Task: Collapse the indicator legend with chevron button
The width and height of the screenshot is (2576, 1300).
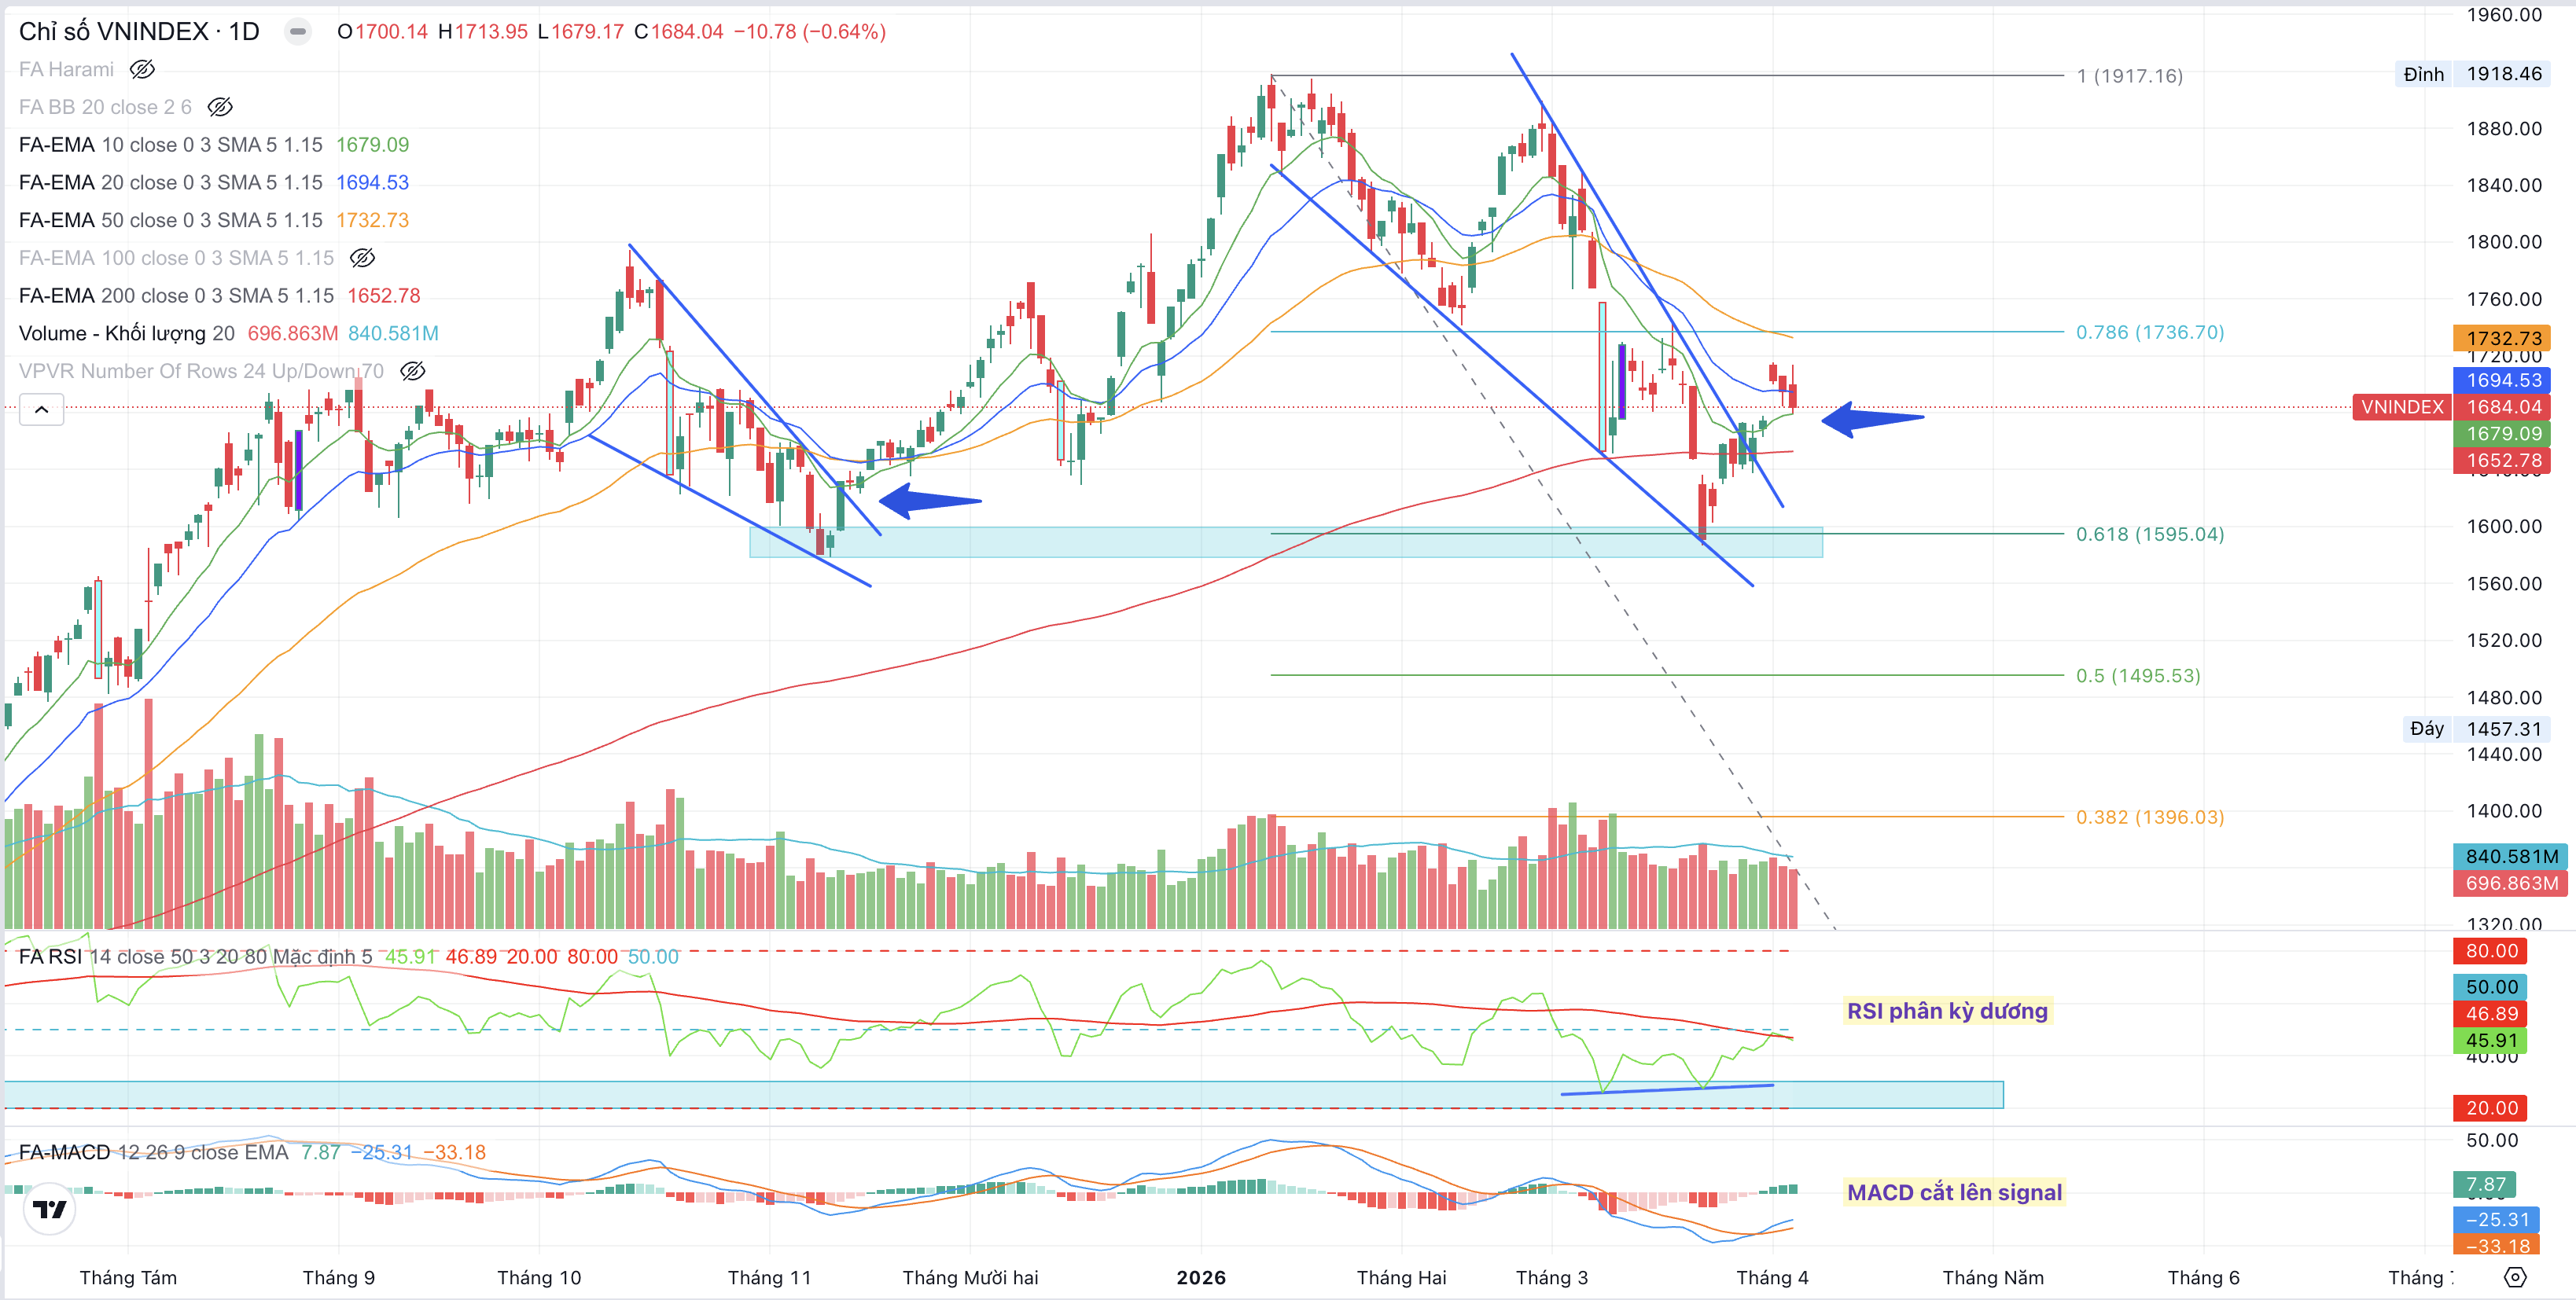Action: click(x=42, y=409)
